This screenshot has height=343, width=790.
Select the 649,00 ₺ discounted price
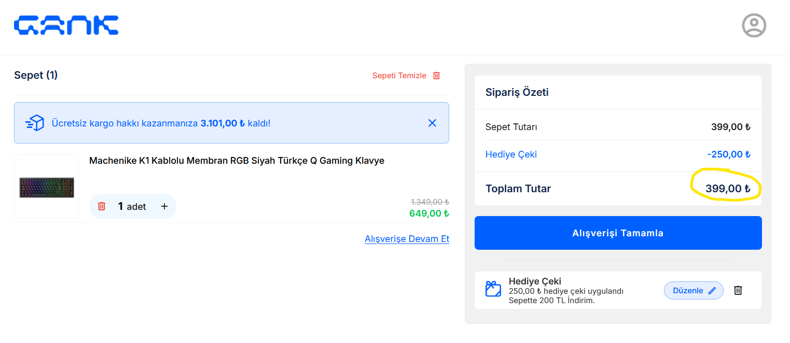429,213
